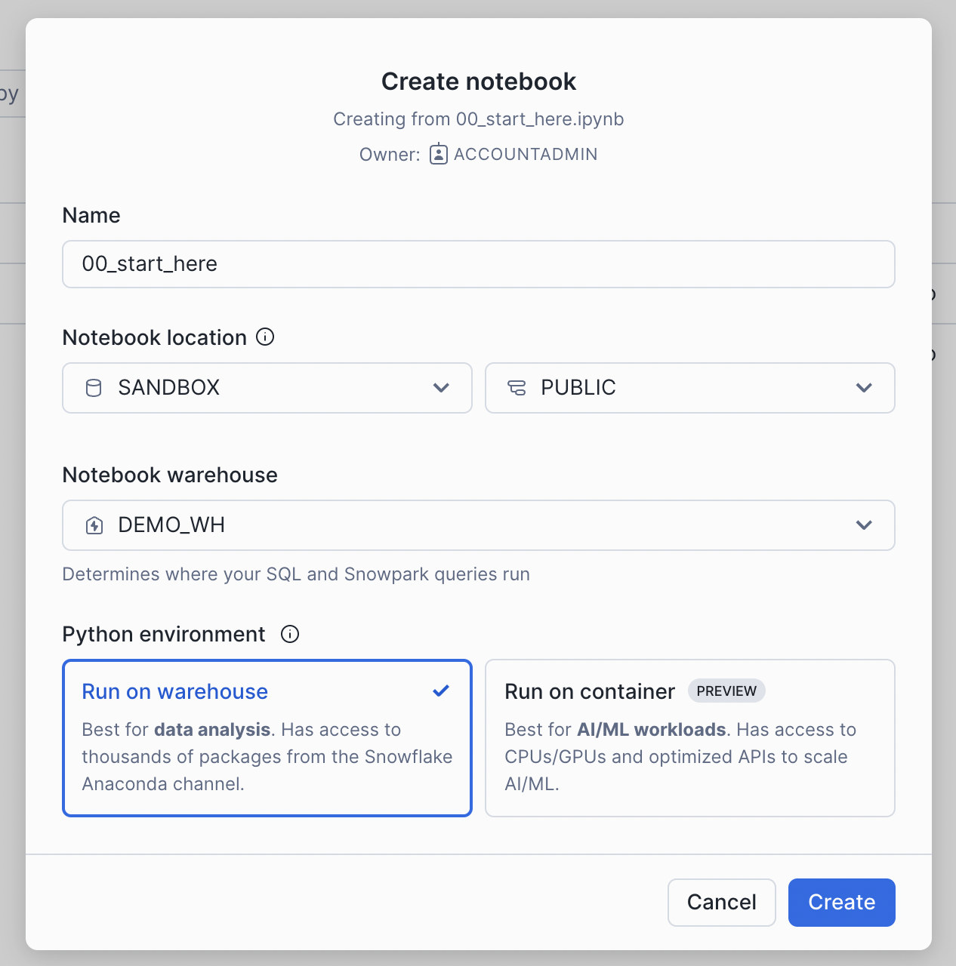This screenshot has width=956, height=966.
Task: Click the Run on warehouse title text
Action: (175, 691)
